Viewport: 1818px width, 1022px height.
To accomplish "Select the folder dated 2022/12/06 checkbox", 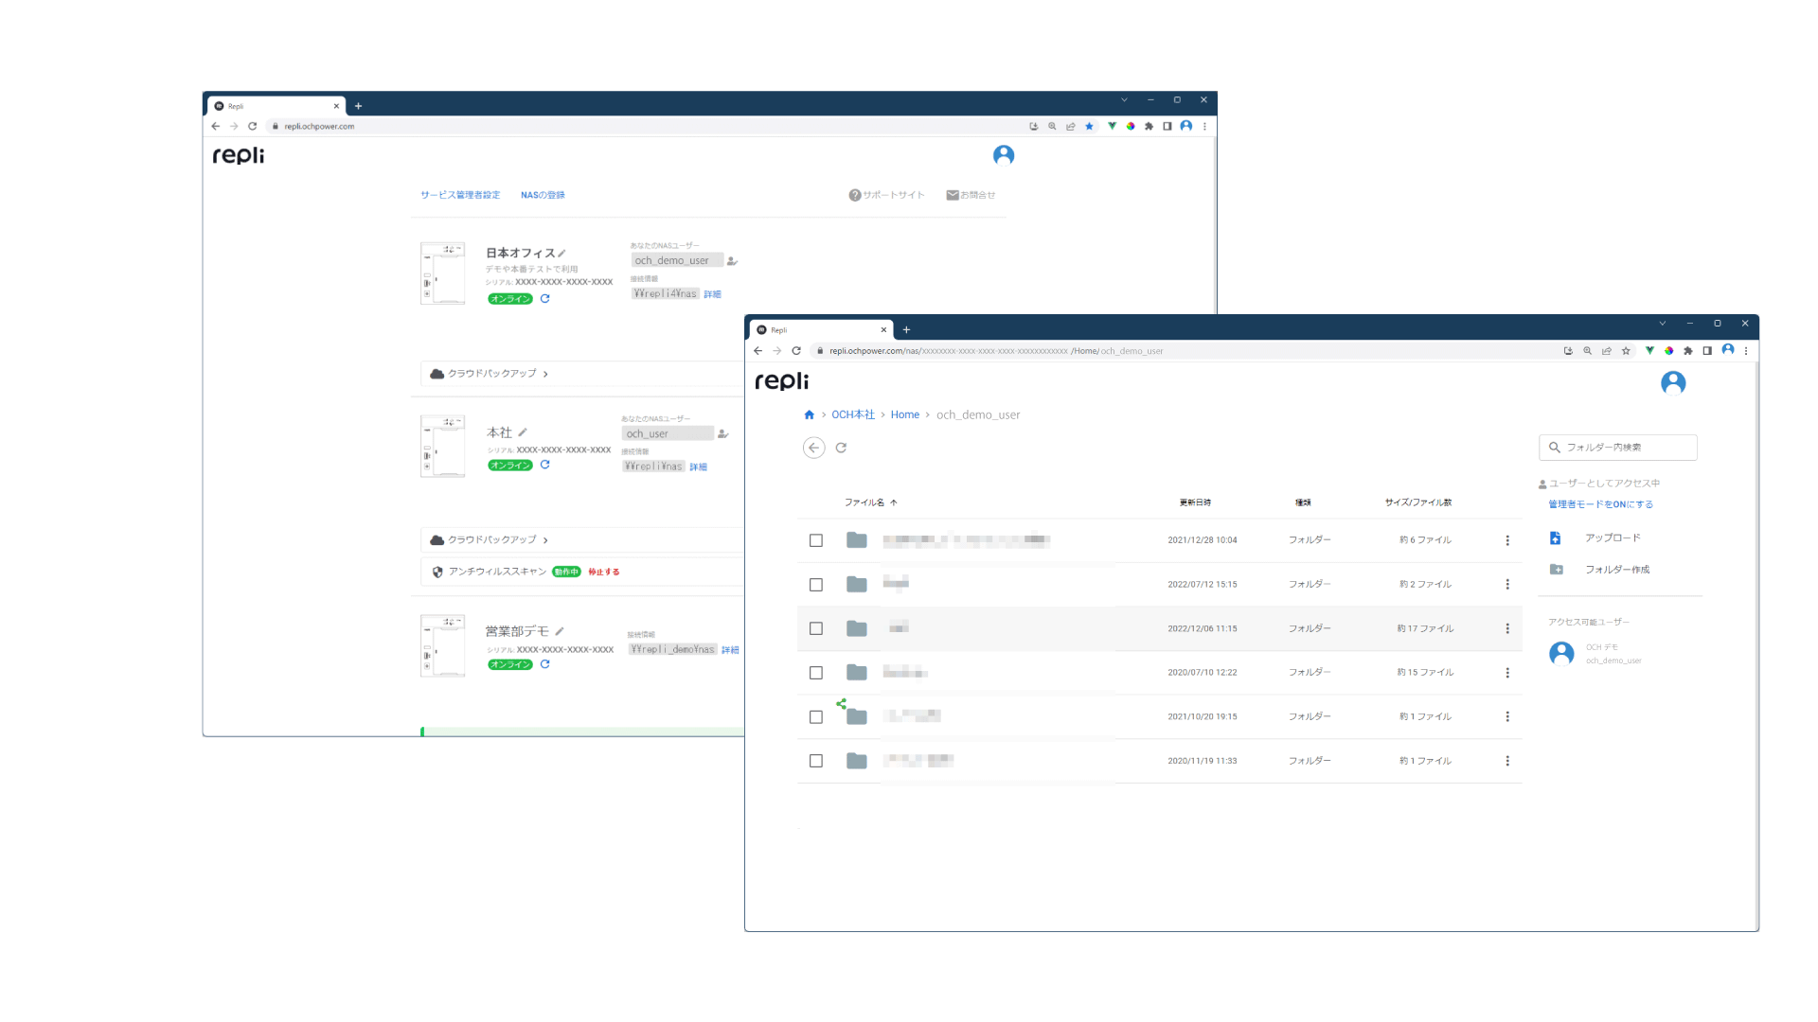I will click(x=816, y=628).
